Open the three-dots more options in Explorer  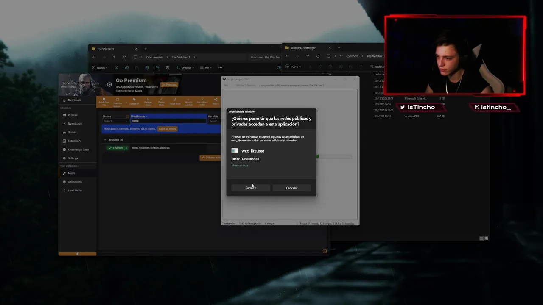(220, 68)
